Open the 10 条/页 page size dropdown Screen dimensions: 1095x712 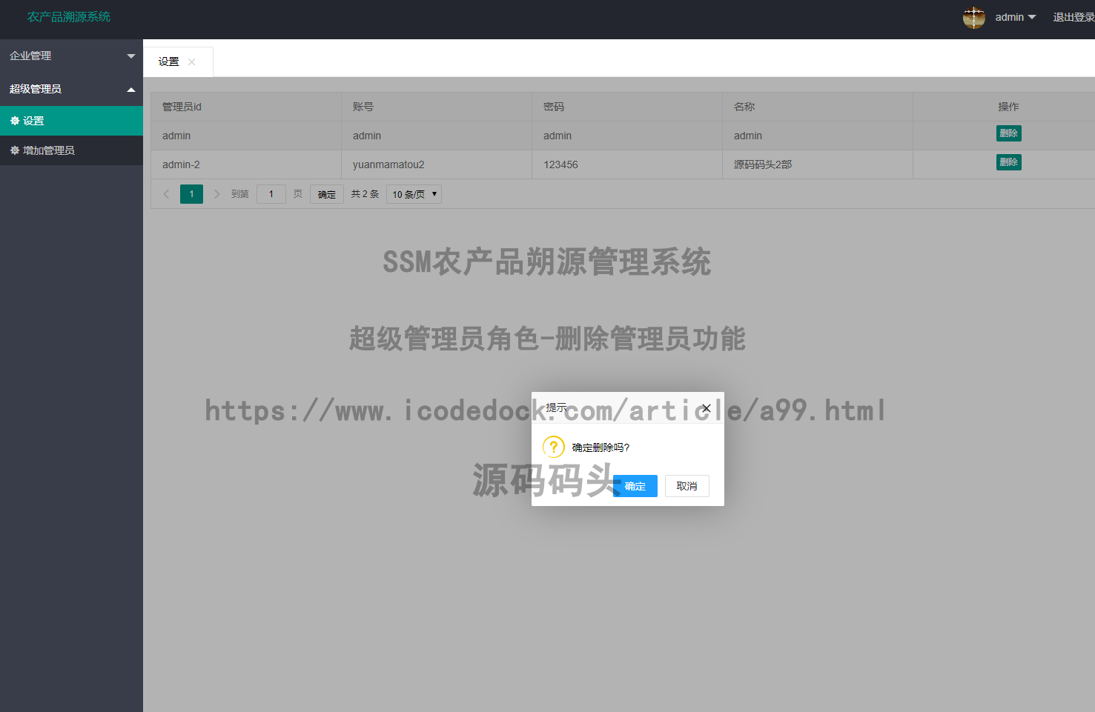(413, 193)
